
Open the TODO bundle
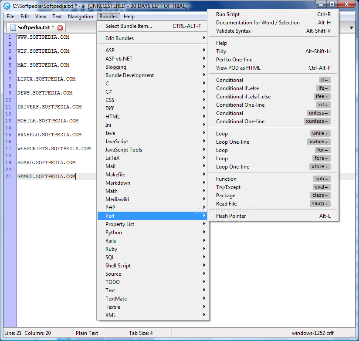click(153, 282)
